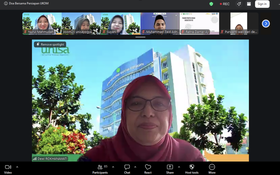Open the React heart icon
Screen dimensions: 280x175
point(148,169)
